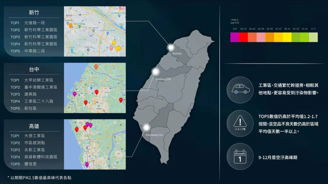Click the car icon in the circle
The height and width of the screenshot is (184, 328).
(239, 89)
